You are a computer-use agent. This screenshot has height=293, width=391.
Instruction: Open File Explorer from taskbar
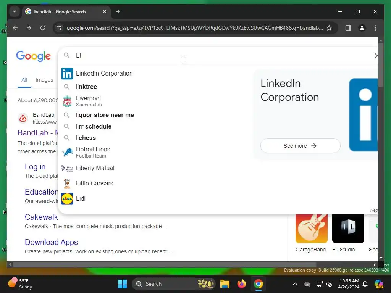(225, 284)
